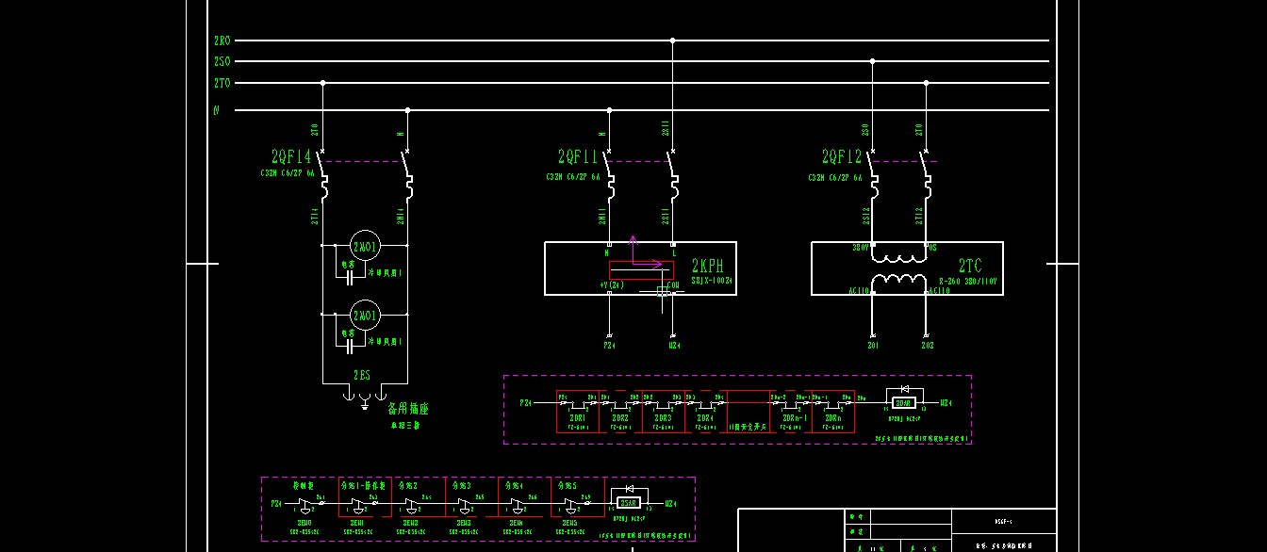
Task: Click the 2S0 bus line label
Action: pos(222,61)
